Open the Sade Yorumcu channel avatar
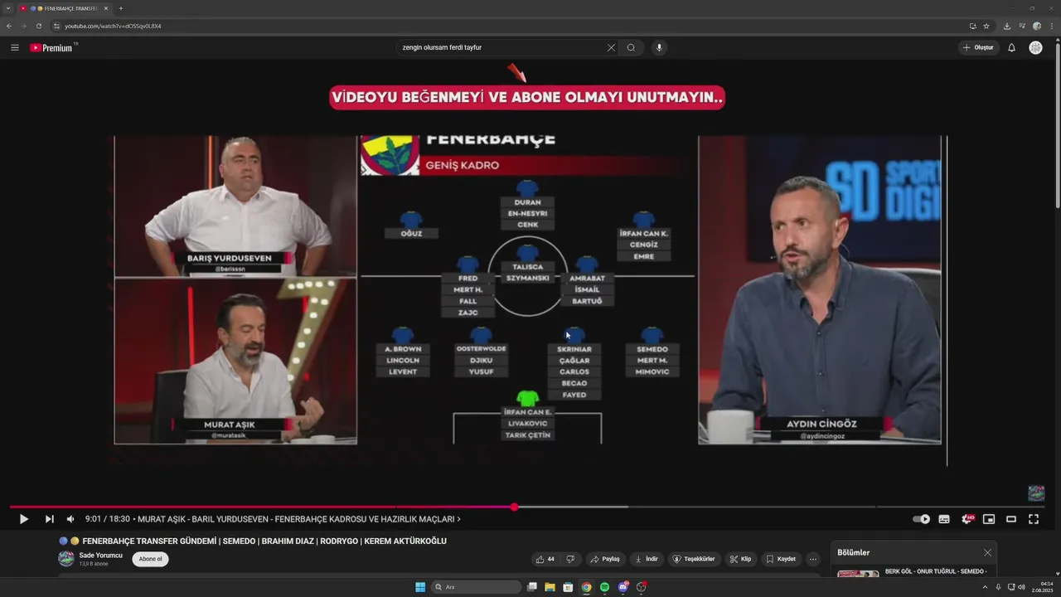Screen dimensions: 1061x597 click(x=65, y=559)
